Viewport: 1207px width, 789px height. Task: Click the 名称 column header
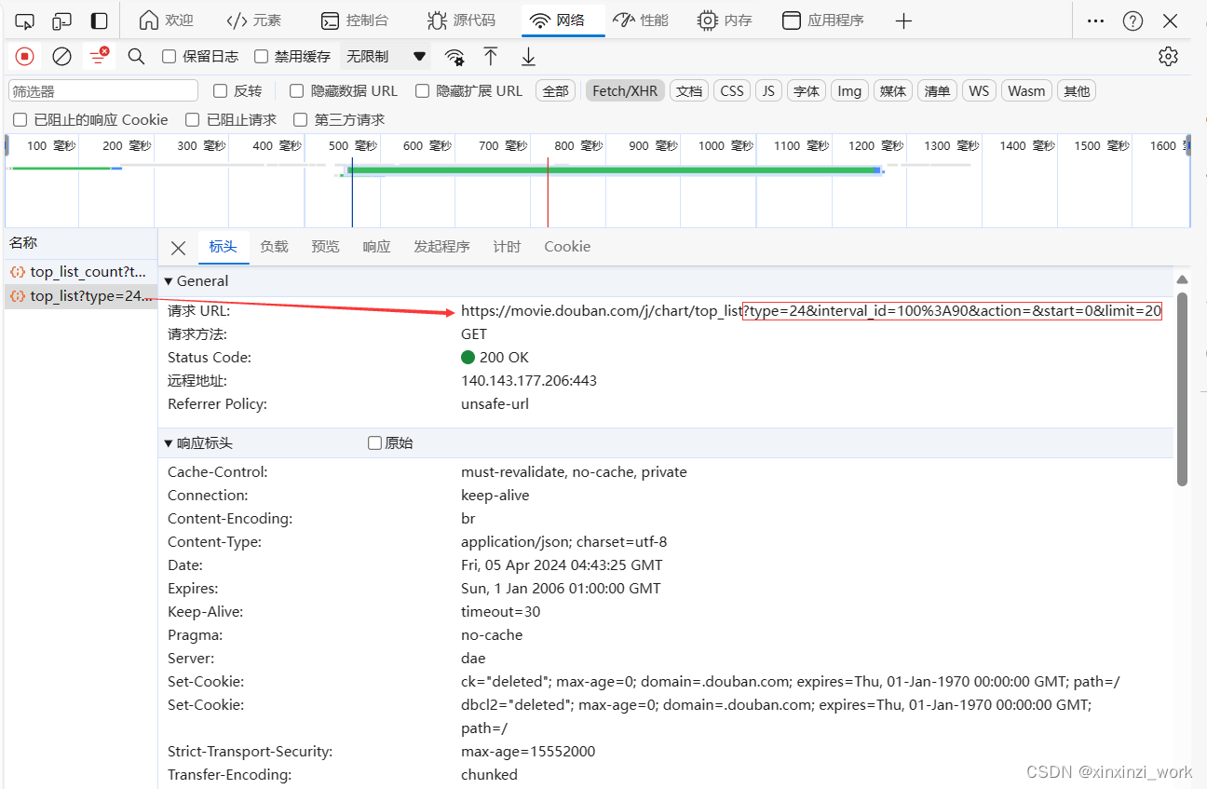pyautogui.click(x=23, y=243)
